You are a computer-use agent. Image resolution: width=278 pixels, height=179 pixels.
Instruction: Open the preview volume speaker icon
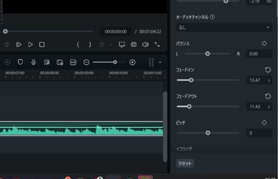tap(145, 45)
